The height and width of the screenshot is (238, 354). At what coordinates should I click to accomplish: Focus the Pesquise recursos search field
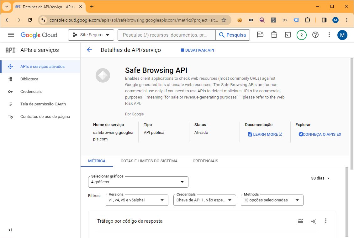click(166, 35)
